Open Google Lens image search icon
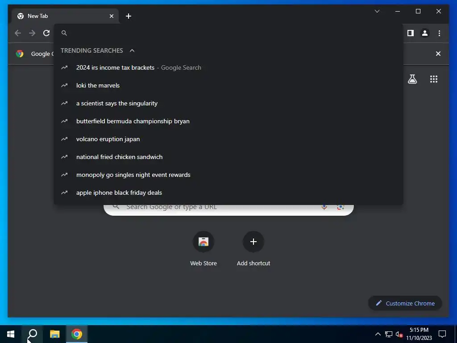 pos(340,207)
